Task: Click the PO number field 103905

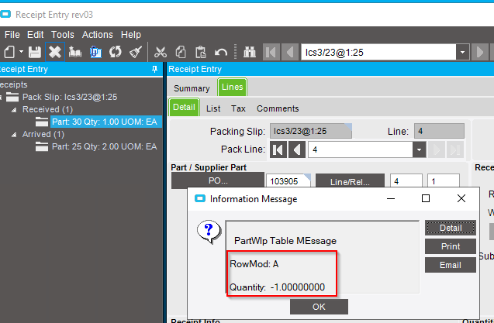Action: pyautogui.click(x=288, y=181)
